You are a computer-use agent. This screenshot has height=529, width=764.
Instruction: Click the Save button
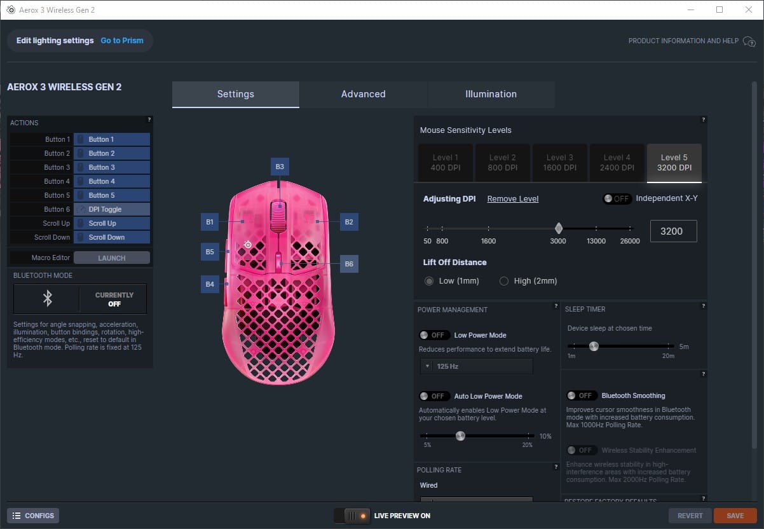point(735,516)
